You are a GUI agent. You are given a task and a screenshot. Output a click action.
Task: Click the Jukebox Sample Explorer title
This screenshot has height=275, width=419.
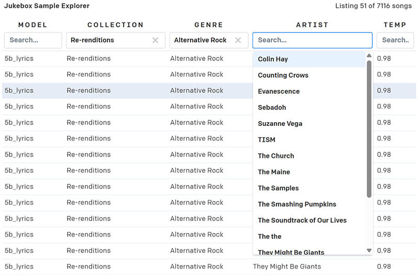[x=47, y=6]
